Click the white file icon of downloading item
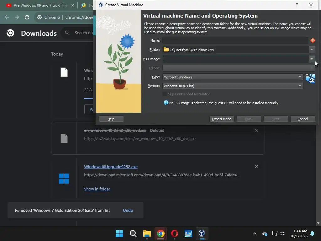The height and width of the screenshot is (241, 321). pyautogui.click(x=64, y=72)
